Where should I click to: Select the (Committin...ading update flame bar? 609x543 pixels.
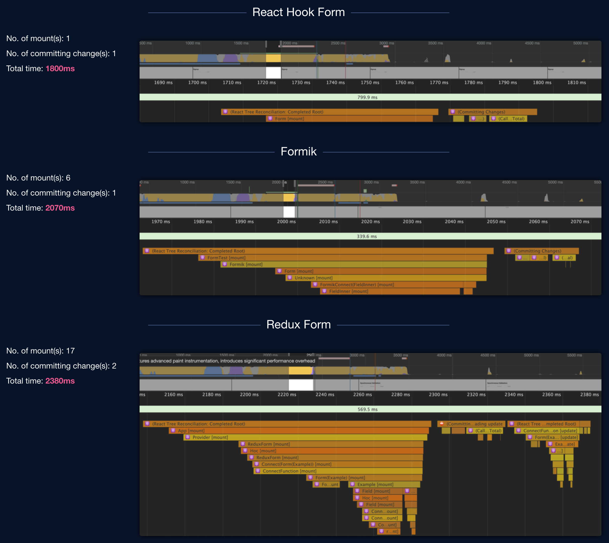[471, 424]
